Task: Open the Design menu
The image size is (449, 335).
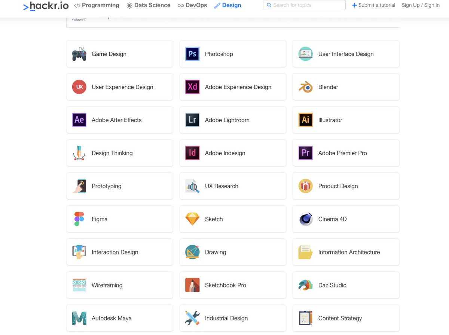Action: point(227,5)
